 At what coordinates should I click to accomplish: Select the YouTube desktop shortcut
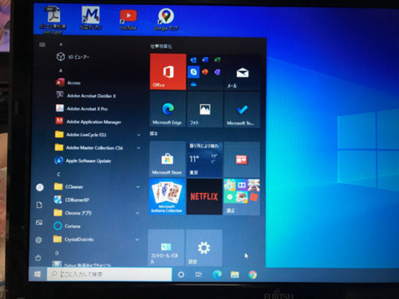pyautogui.click(x=128, y=19)
